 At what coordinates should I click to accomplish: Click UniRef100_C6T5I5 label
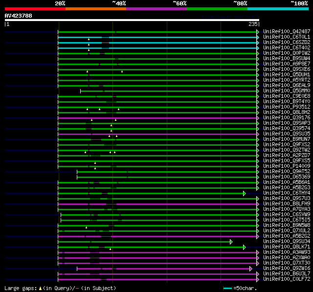287,220
